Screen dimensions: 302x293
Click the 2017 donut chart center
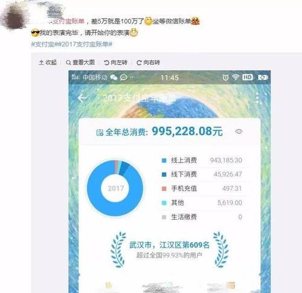coord(115,188)
